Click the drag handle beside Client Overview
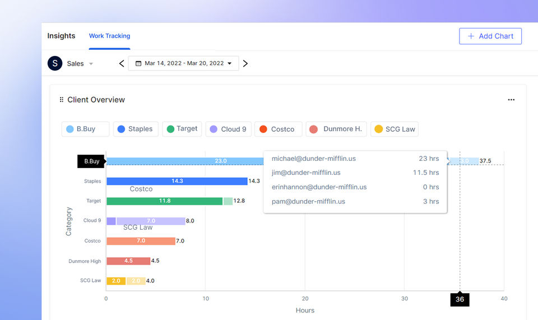This screenshot has height=320, width=538. coord(62,100)
